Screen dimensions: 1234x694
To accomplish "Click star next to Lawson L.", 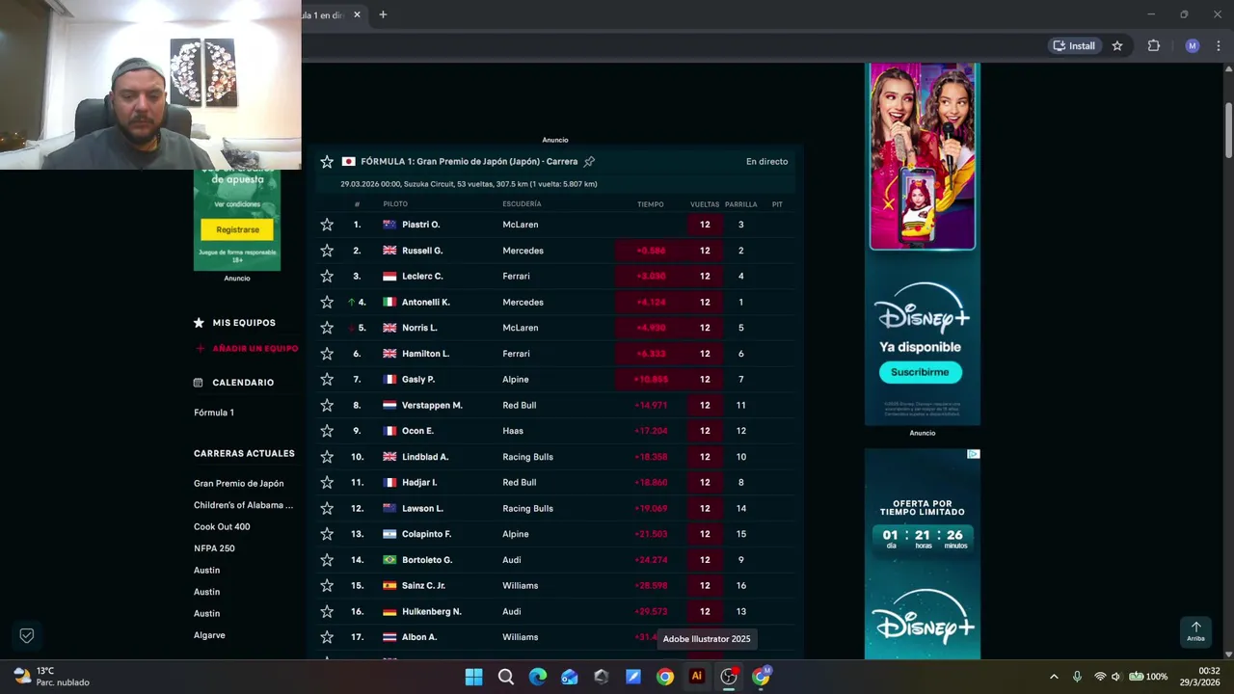I will pos(327,508).
